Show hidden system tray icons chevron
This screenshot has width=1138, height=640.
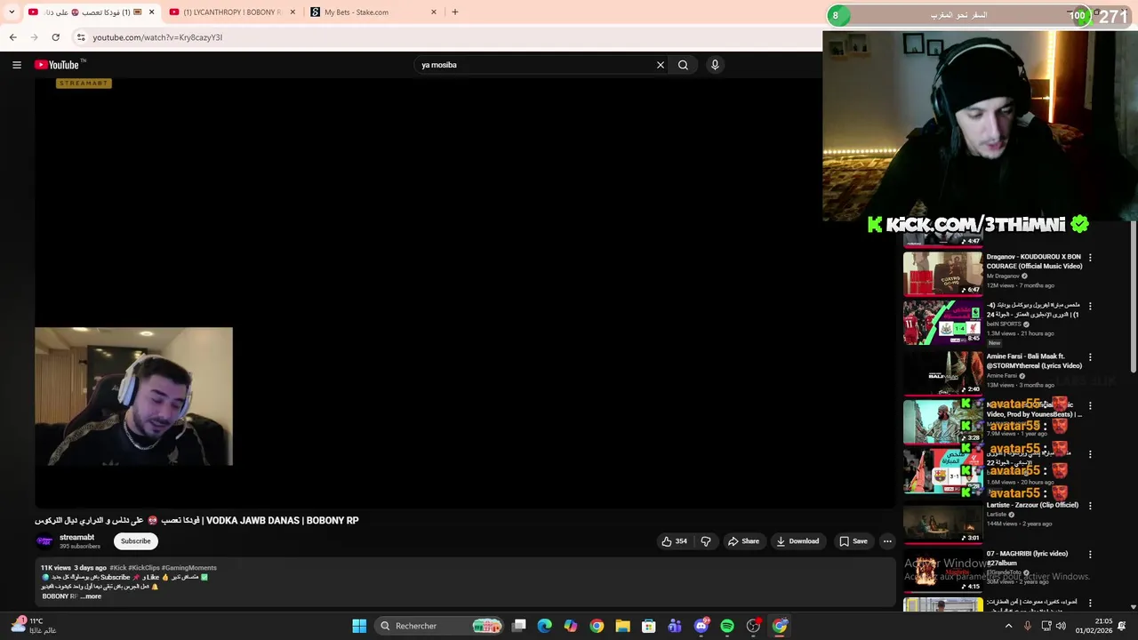[x=1008, y=626]
